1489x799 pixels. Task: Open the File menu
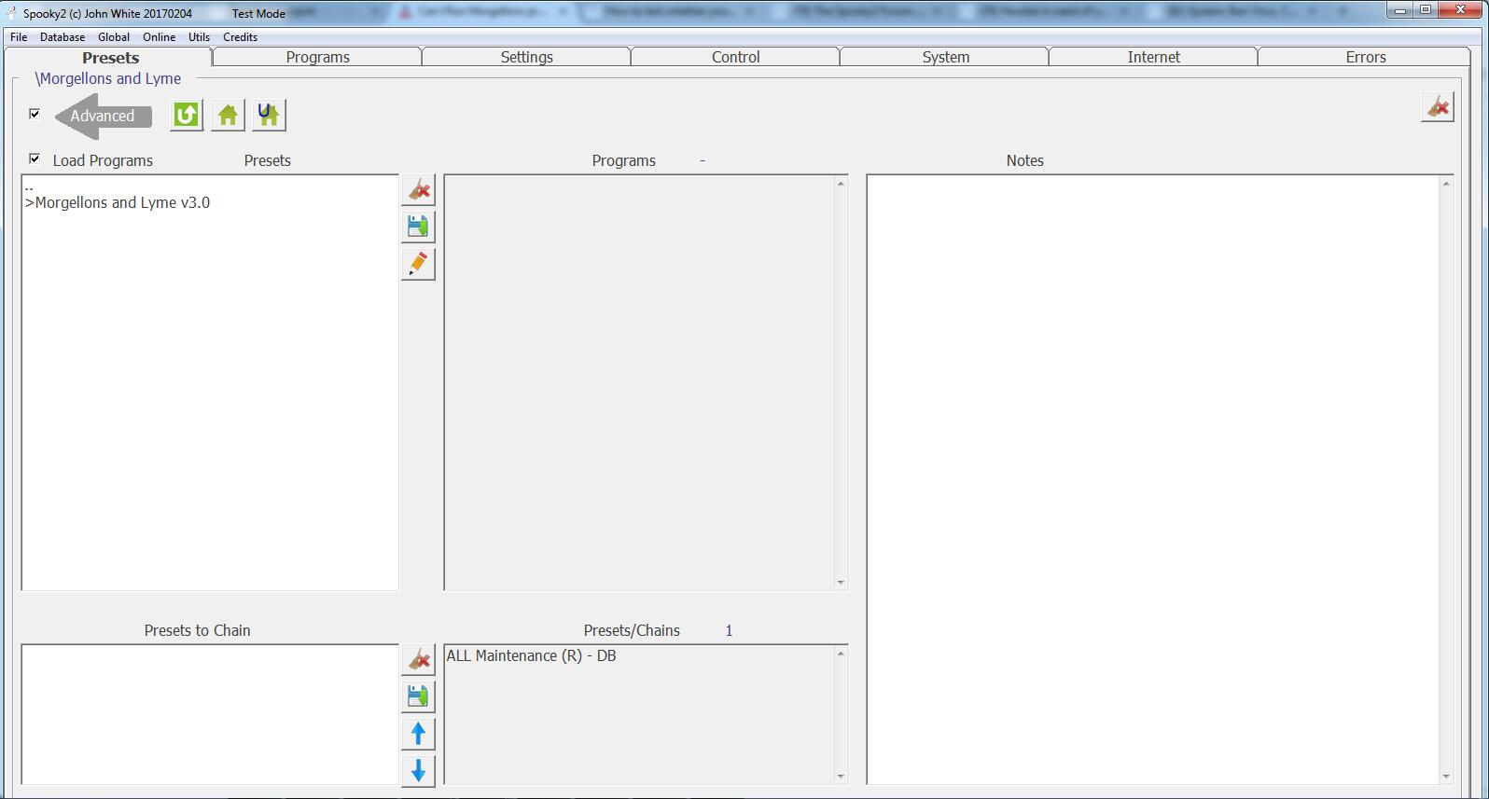(x=19, y=37)
